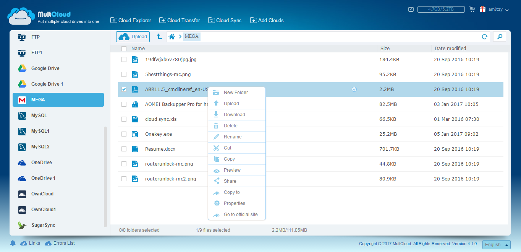
Task: Uncheck the ABR11.5_cmdlineref file checkbox
Action: pyautogui.click(x=124, y=89)
